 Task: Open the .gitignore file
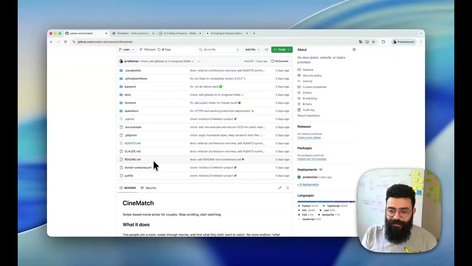click(131, 136)
